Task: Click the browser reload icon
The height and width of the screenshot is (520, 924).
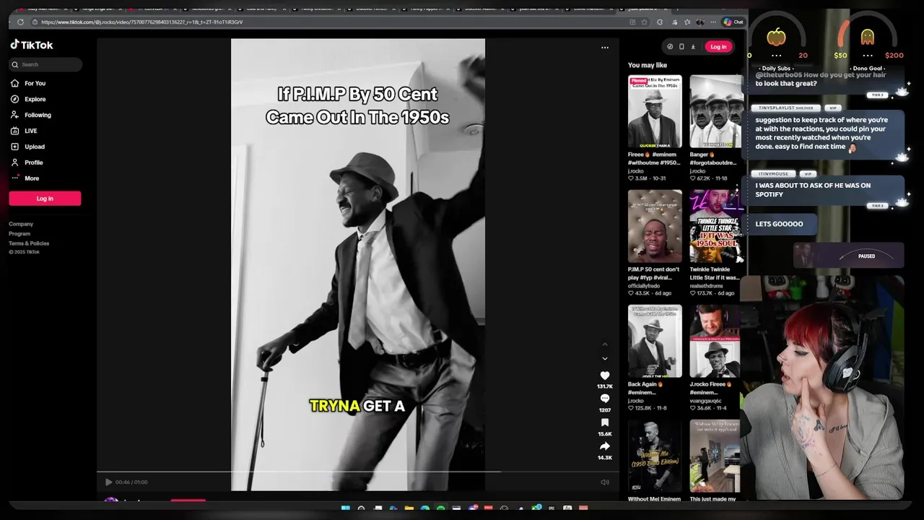Action: pyautogui.click(x=20, y=22)
